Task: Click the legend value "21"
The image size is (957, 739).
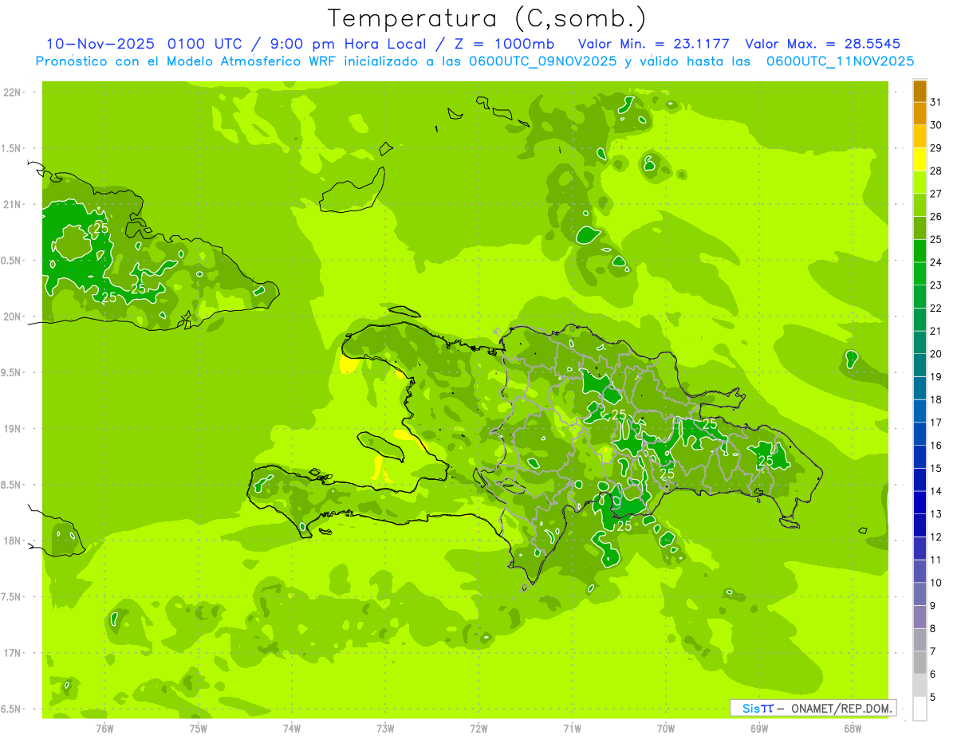Action: pyautogui.click(x=936, y=330)
